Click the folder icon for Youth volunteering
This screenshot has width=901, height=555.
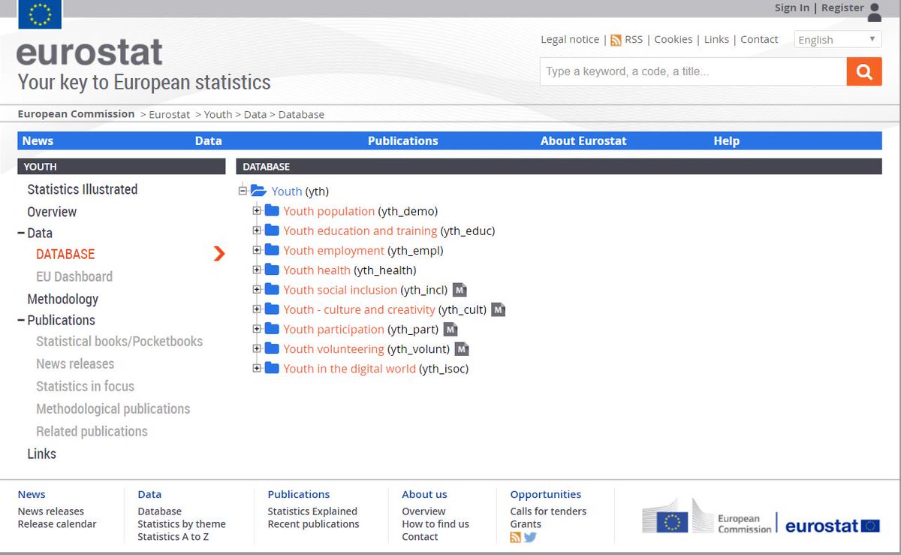tap(272, 348)
